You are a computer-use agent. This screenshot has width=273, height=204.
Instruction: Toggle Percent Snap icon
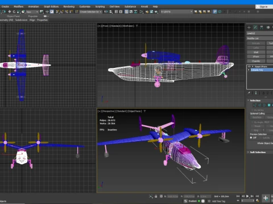67,12
